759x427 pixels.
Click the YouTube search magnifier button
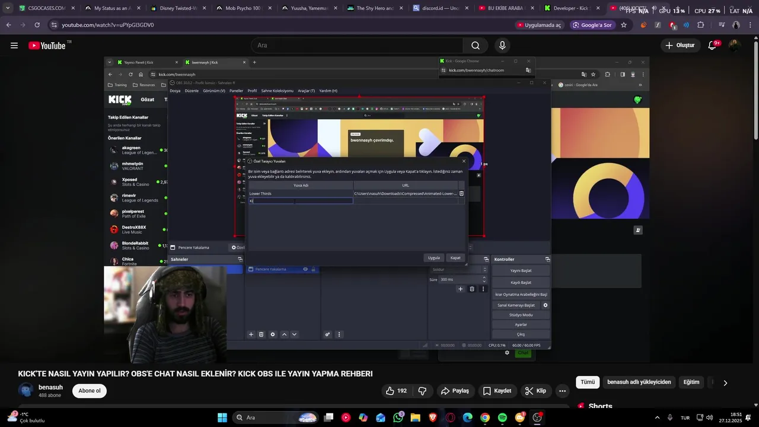476,46
